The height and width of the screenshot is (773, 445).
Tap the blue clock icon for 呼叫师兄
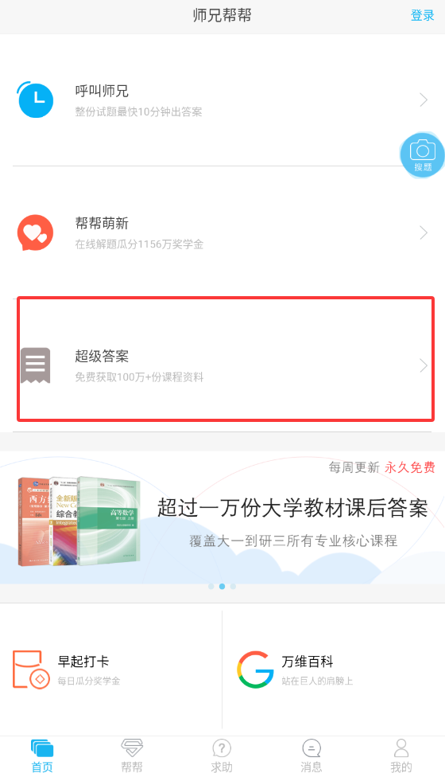pyautogui.click(x=36, y=100)
